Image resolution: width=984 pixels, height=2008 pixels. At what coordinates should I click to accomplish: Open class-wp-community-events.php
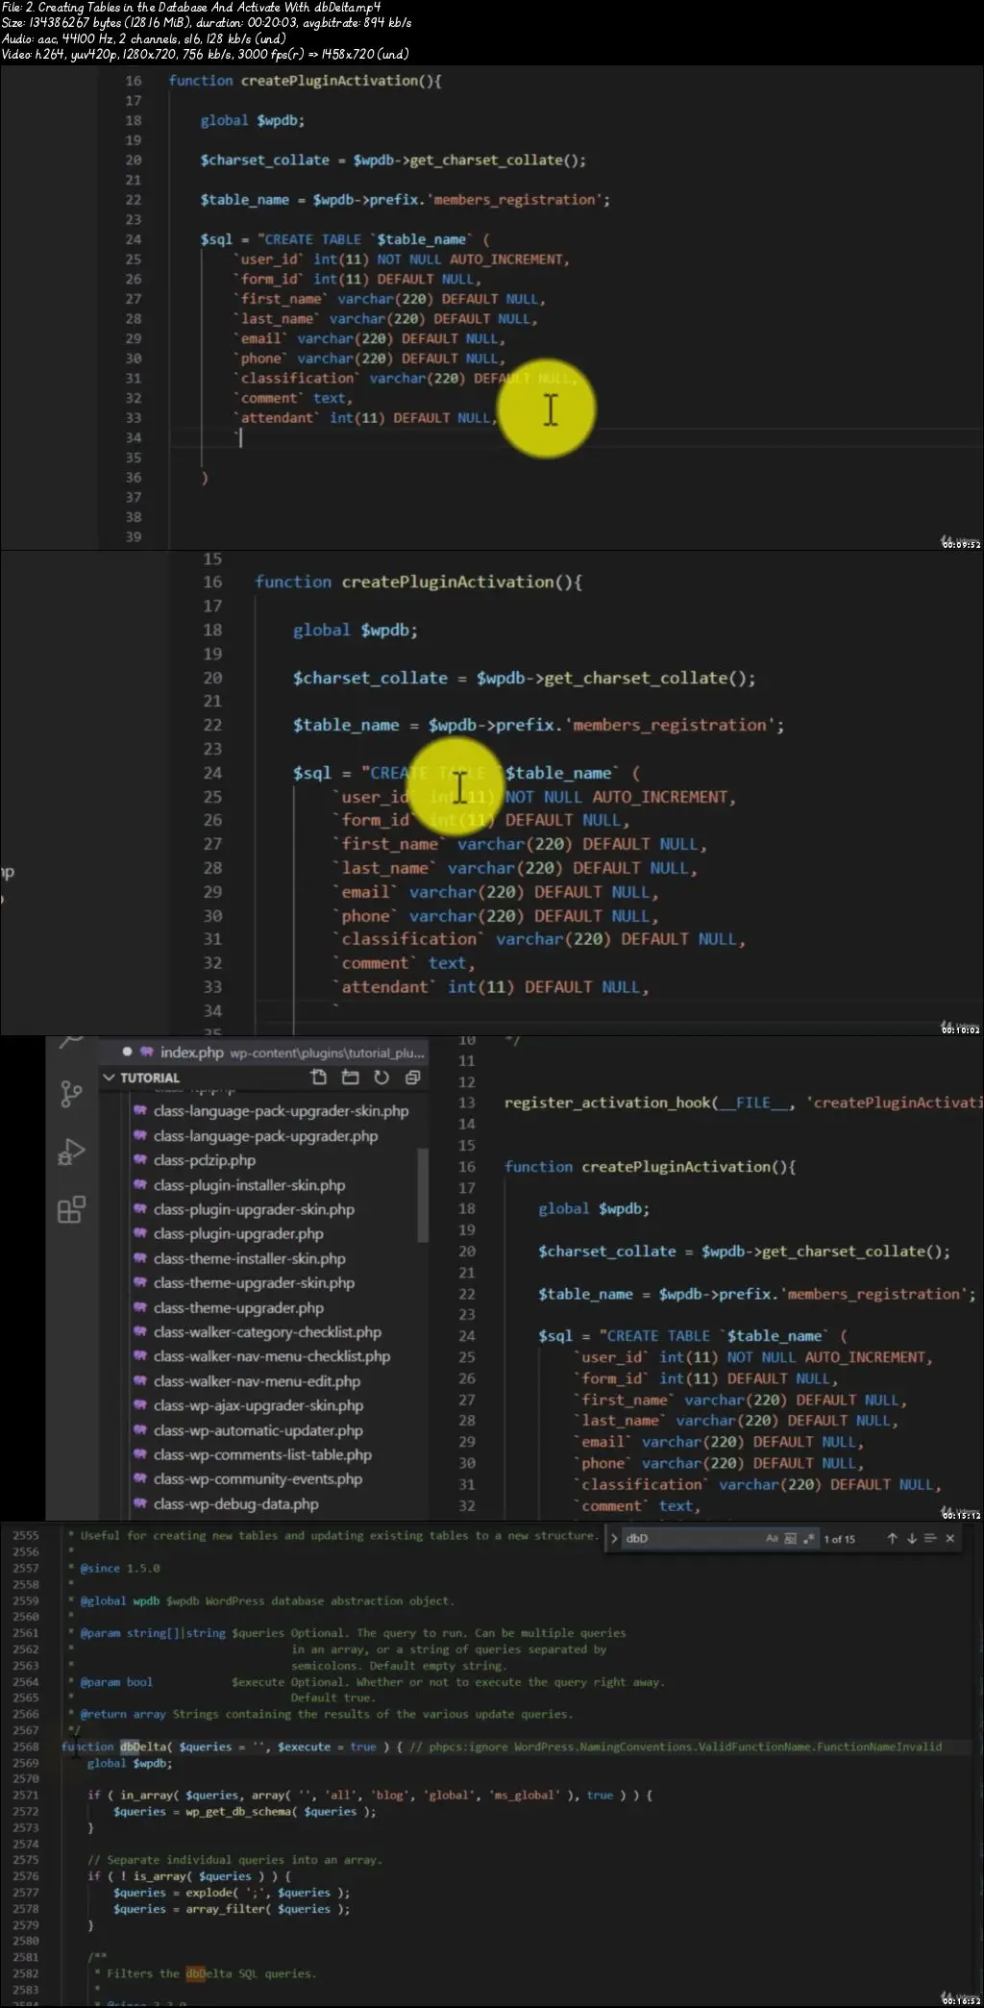tap(258, 1479)
